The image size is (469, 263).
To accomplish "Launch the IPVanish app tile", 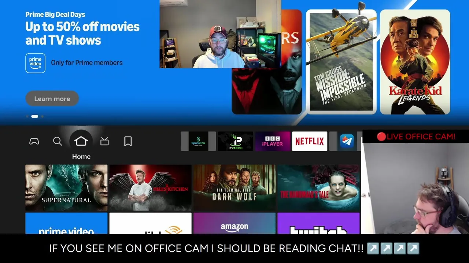I will [235, 141].
